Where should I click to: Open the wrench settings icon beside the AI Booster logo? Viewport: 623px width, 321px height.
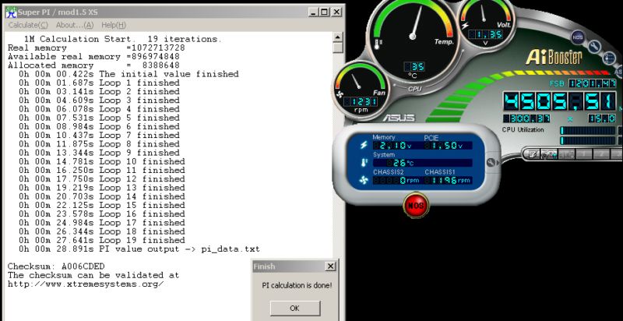pyautogui.click(x=594, y=47)
